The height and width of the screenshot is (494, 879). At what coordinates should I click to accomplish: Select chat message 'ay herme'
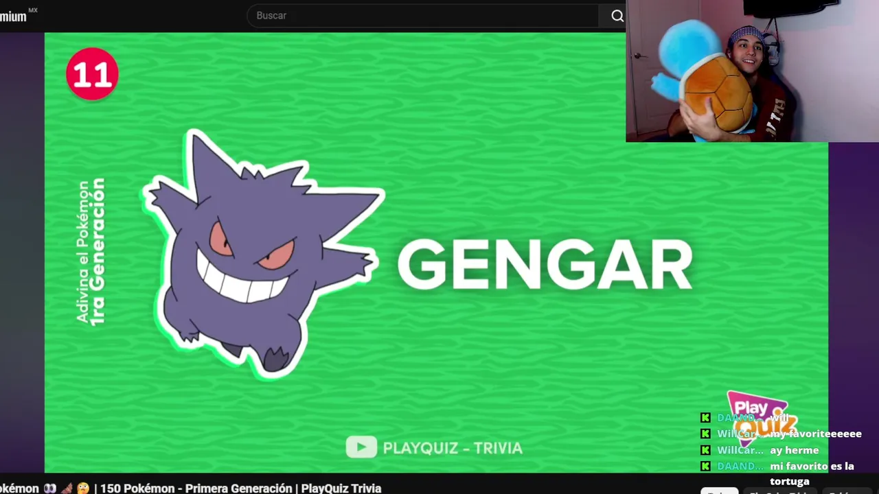point(795,450)
